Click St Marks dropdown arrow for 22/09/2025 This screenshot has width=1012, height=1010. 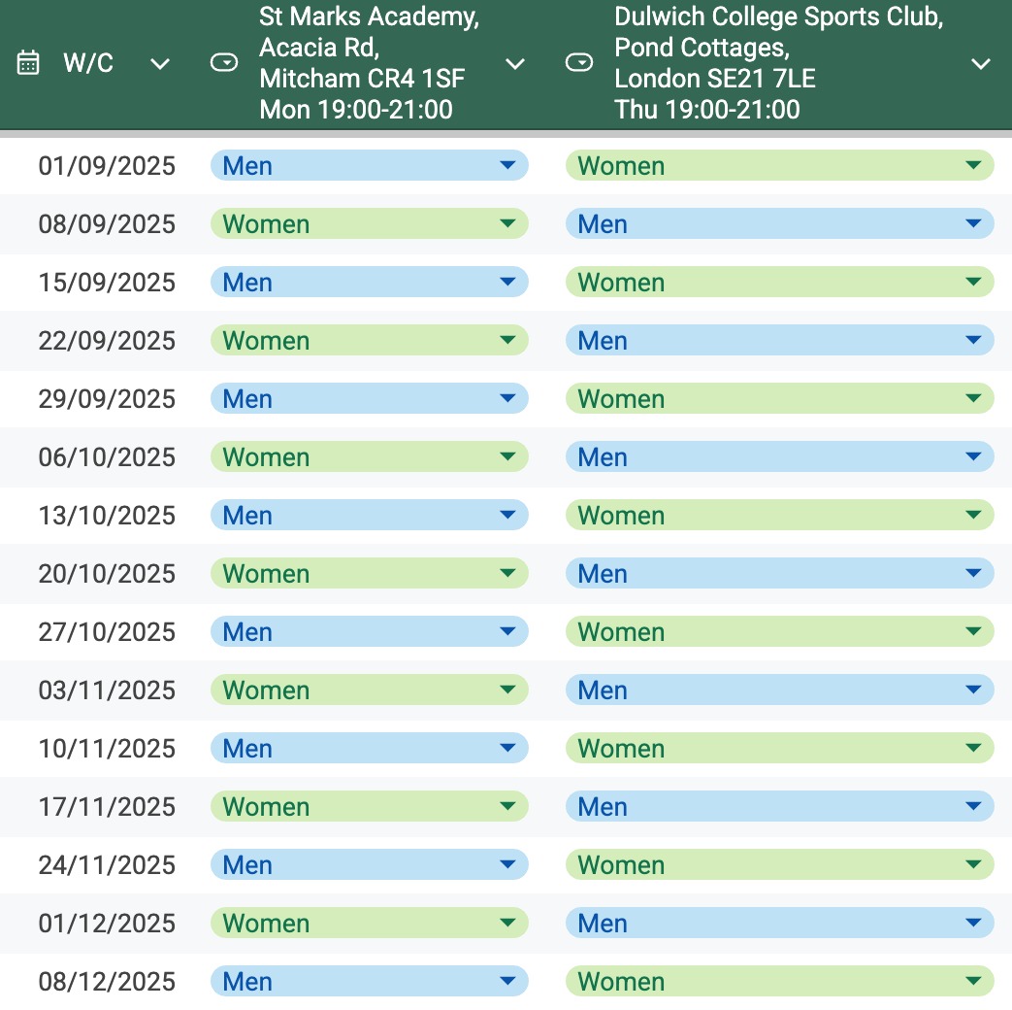[506, 341]
